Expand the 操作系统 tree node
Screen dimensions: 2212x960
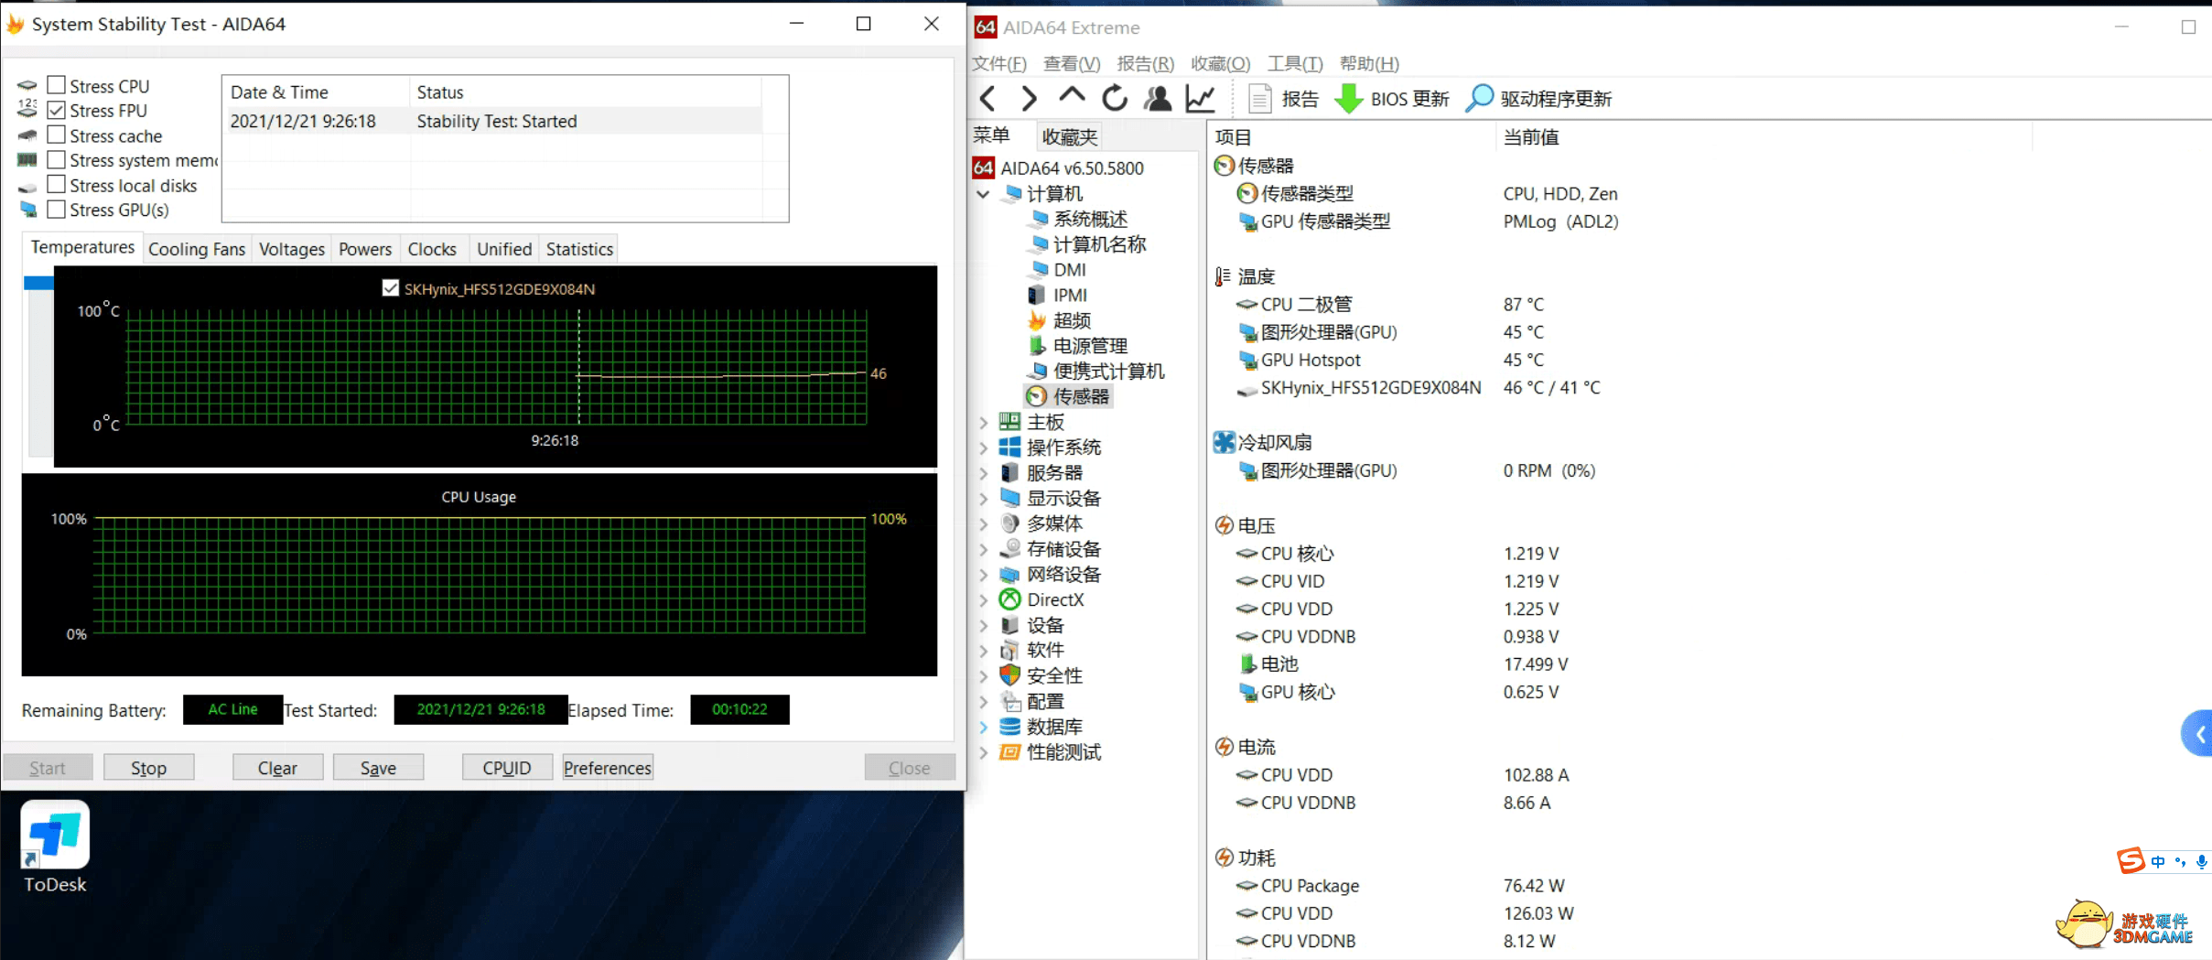[984, 448]
